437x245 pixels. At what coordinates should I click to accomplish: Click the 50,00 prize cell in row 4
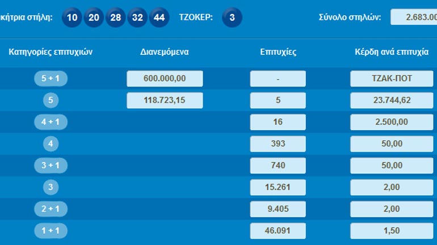[x=392, y=144]
